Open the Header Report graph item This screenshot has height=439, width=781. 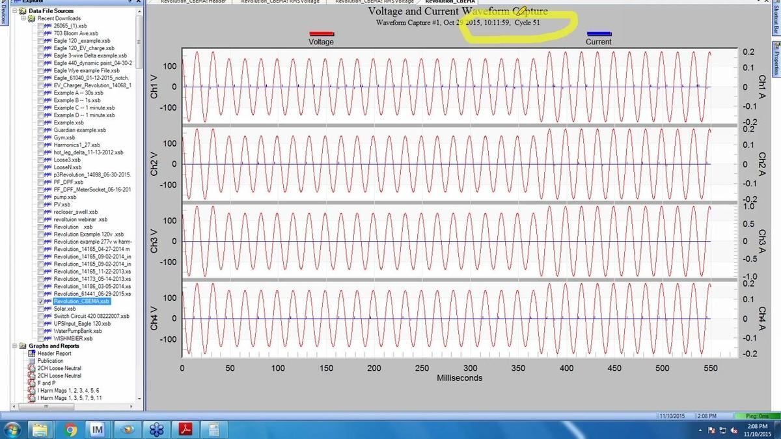click(54, 353)
